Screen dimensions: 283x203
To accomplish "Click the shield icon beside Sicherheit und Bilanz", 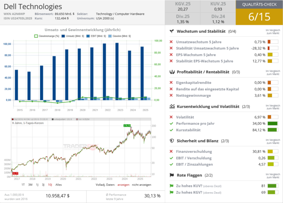I will (172, 141).
